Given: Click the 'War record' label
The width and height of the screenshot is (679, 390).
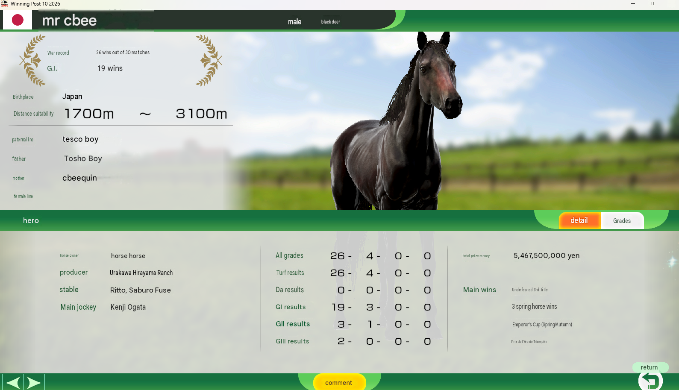Looking at the screenshot, I should 58,53.
